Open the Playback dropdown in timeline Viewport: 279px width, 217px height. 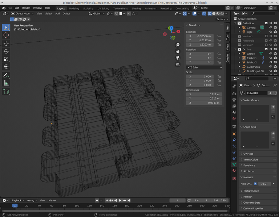pyautogui.click(x=18, y=200)
